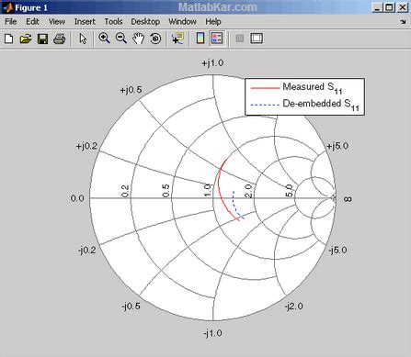Viewport: 411px width, 357px height.
Task: Open the Window menu
Action: pos(182,22)
